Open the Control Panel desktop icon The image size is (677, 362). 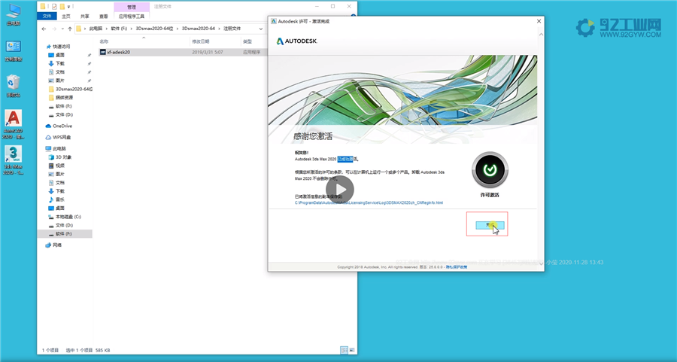click(x=14, y=50)
